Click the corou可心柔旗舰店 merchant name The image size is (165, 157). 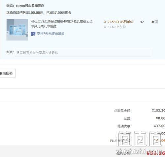click(x=30, y=6)
